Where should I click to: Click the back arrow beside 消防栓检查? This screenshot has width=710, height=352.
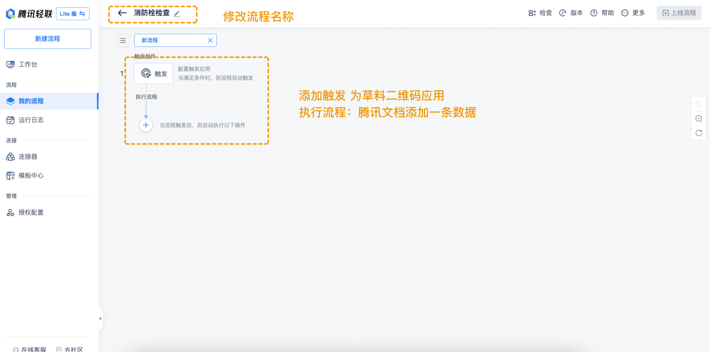click(122, 13)
